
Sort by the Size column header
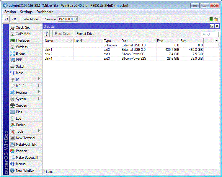pyautogui.click(x=192, y=41)
